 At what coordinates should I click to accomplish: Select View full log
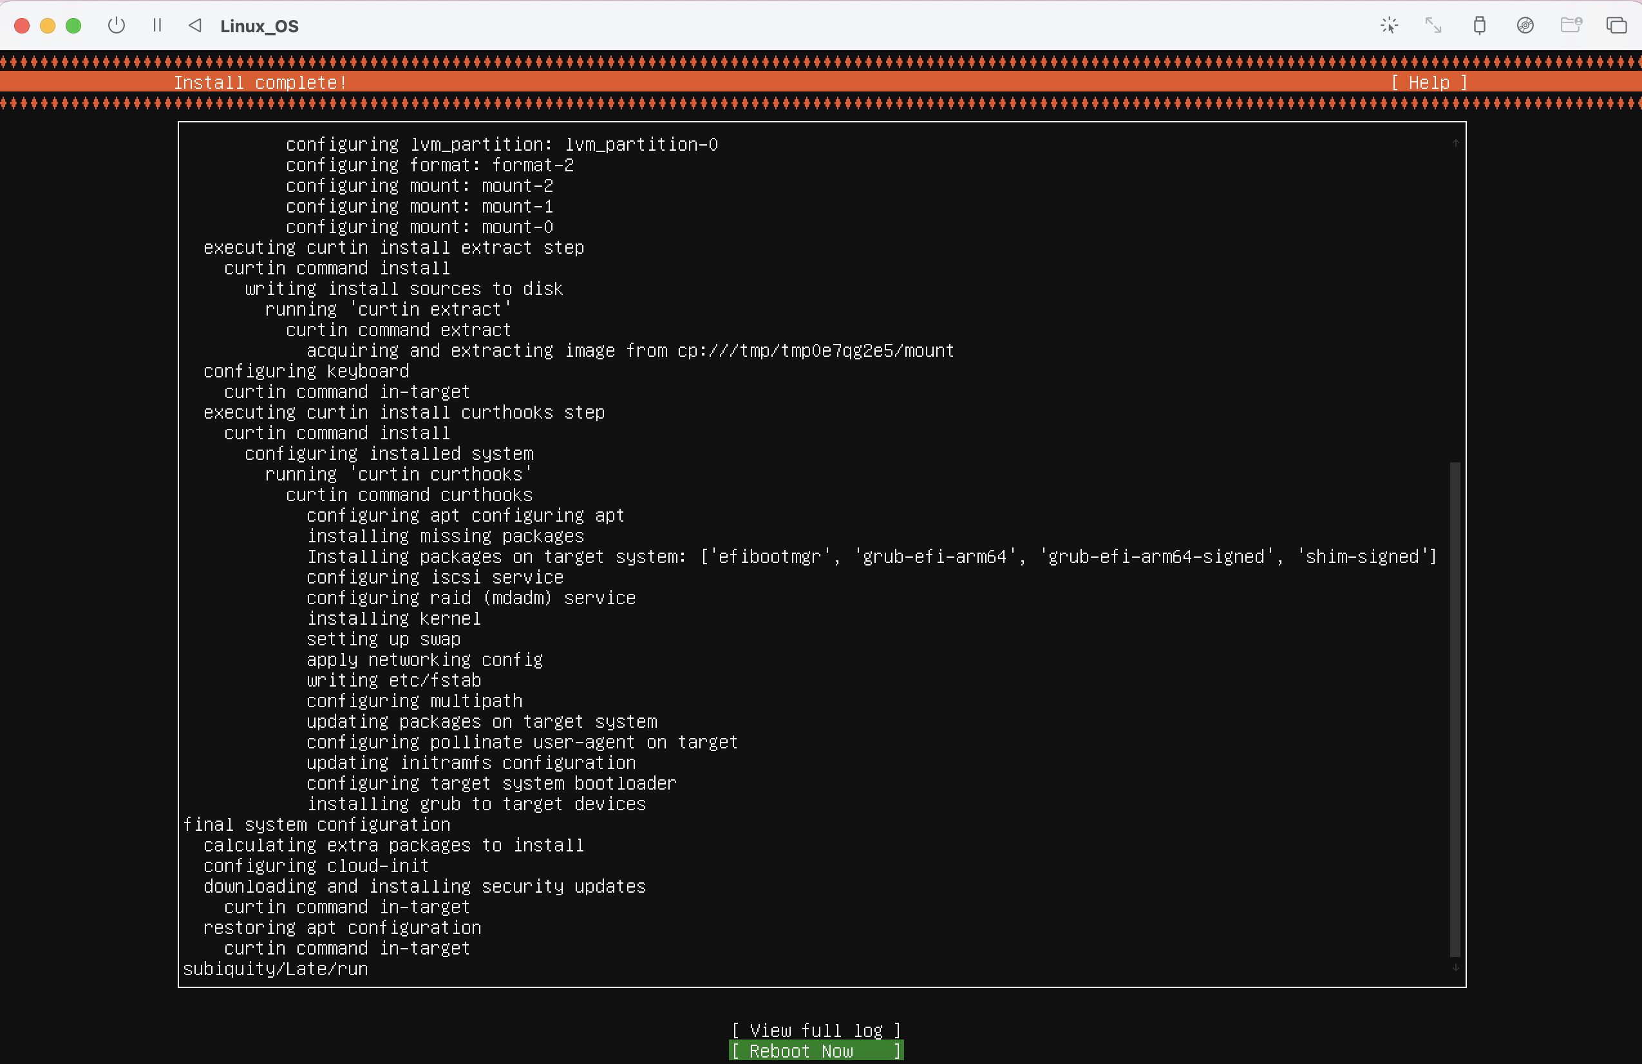[x=816, y=1029]
